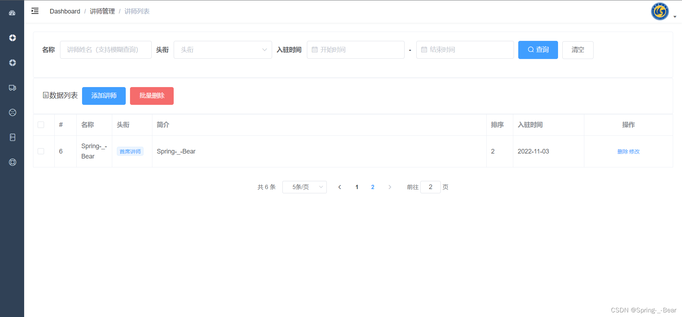The height and width of the screenshot is (317, 682).
Task: Click the 数据列表 label
Action: [x=64, y=95]
